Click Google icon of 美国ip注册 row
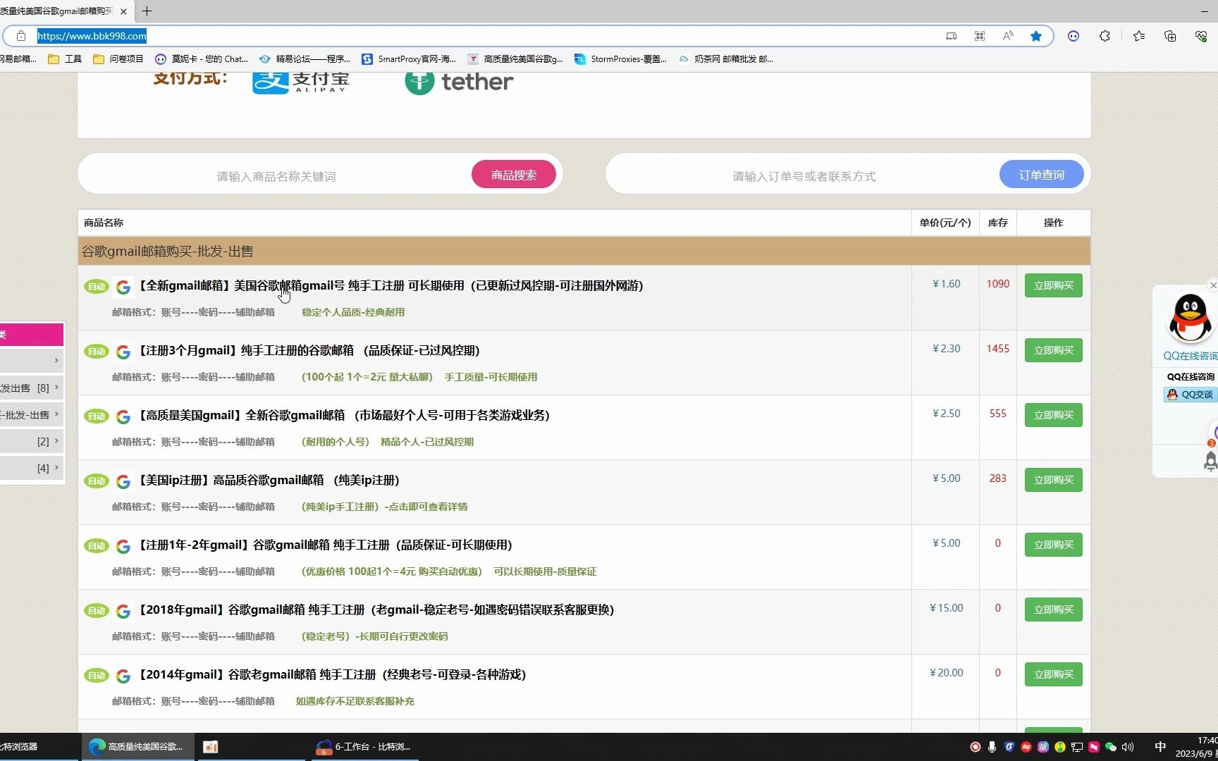The height and width of the screenshot is (761, 1218). [x=123, y=481]
